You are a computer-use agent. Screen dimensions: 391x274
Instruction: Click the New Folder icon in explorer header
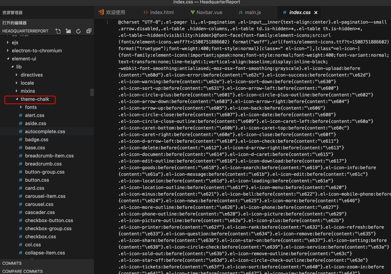68,31
